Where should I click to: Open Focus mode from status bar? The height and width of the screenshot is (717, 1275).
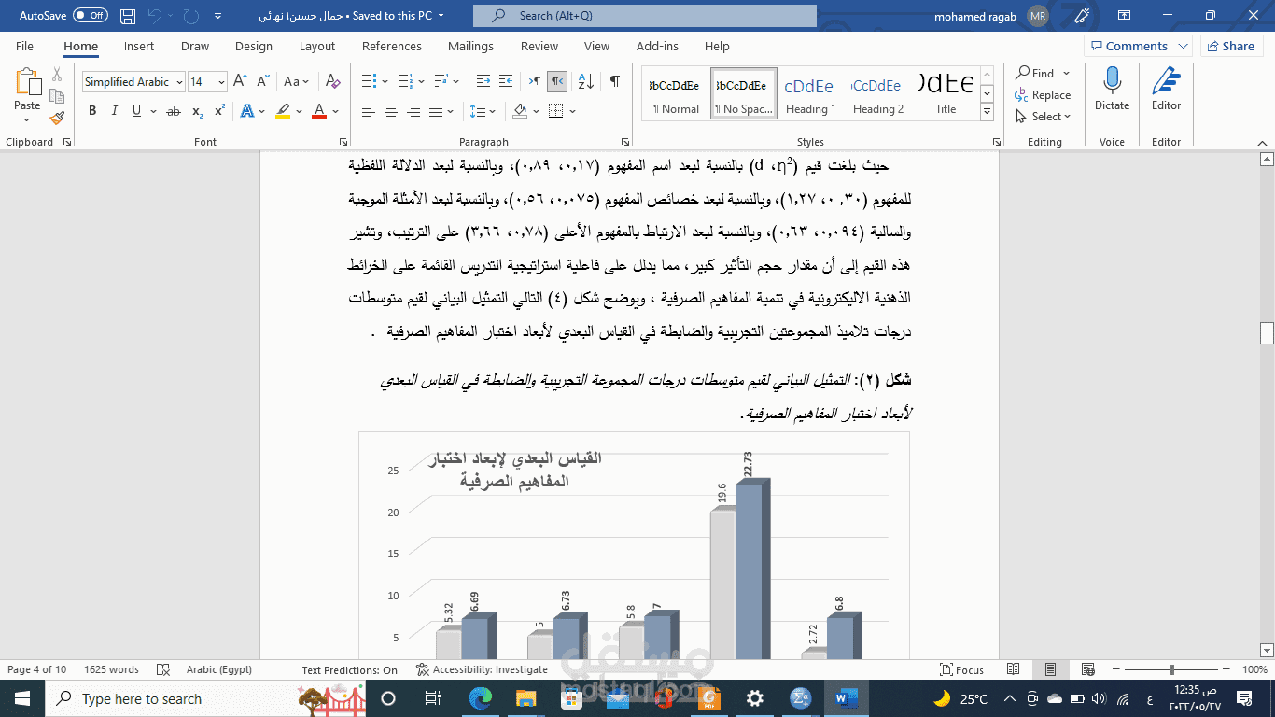coord(962,669)
